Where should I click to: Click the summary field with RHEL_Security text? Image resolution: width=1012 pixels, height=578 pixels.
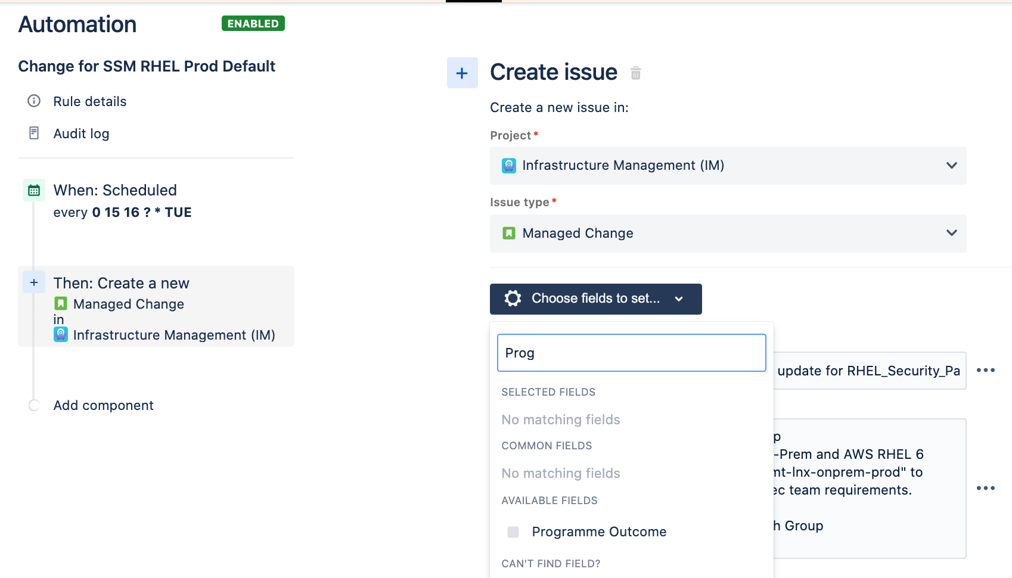click(870, 371)
